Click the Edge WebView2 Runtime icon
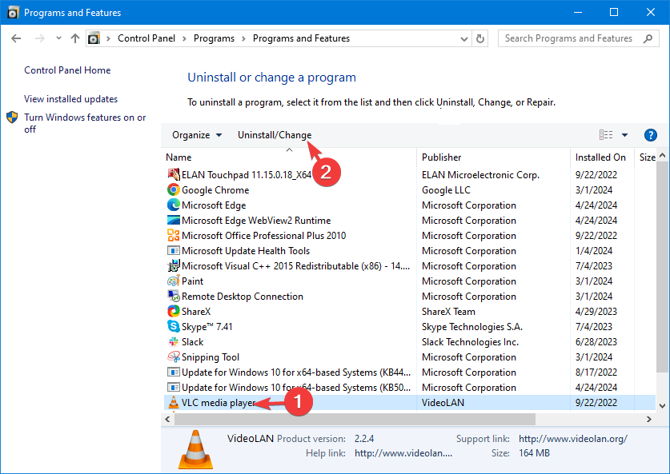Viewport: 670px width, 474px height. pos(173,220)
